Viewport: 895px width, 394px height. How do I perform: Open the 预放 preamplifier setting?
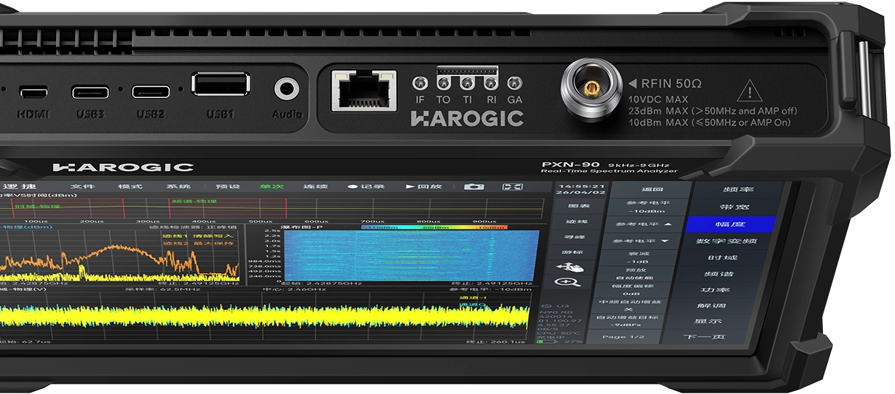pos(638,274)
